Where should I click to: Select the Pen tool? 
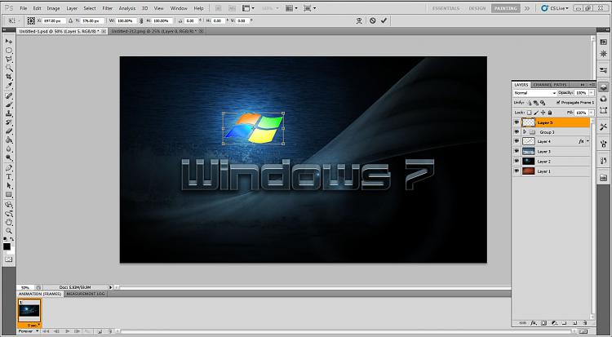9,168
